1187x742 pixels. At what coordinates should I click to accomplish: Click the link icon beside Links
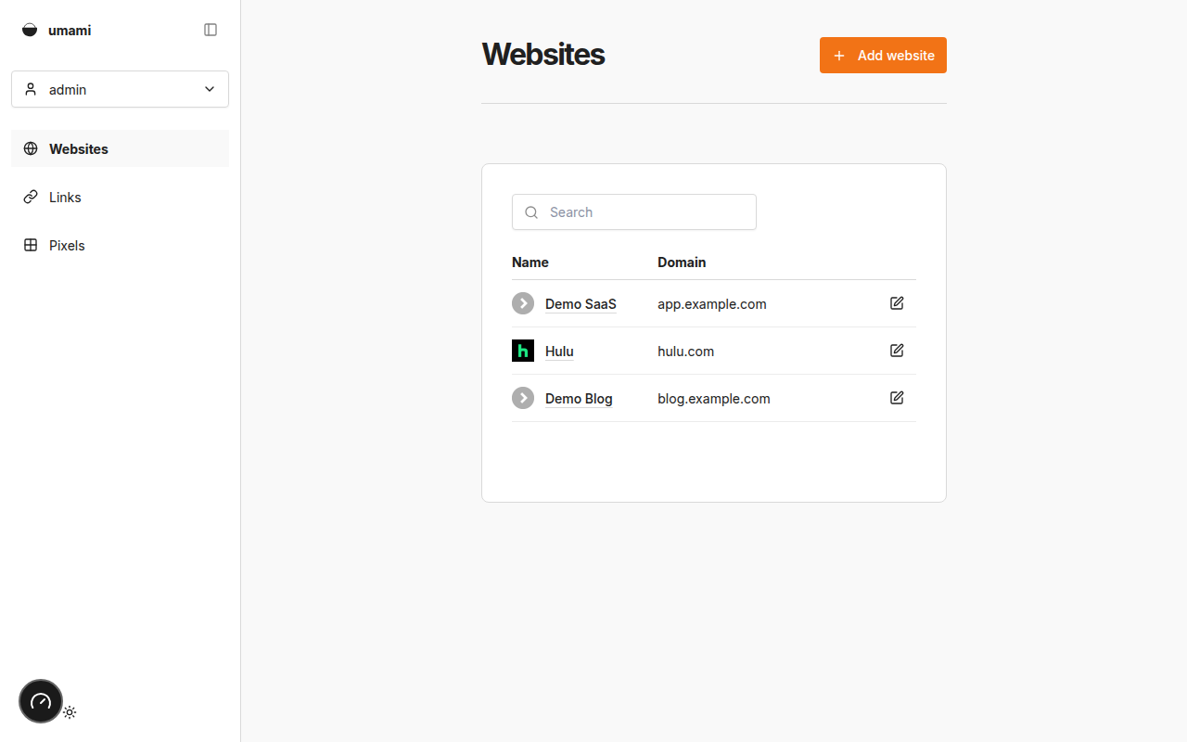coord(31,197)
